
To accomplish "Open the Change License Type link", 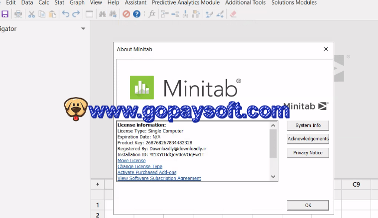I will click(x=140, y=166).
